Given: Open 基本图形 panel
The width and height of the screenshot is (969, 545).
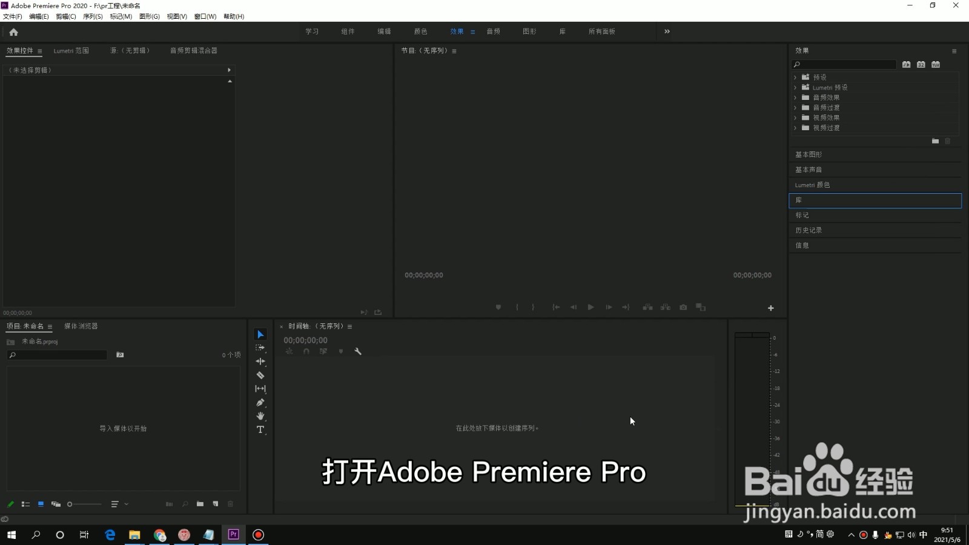Looking at the screenshot, I should 875,154.
